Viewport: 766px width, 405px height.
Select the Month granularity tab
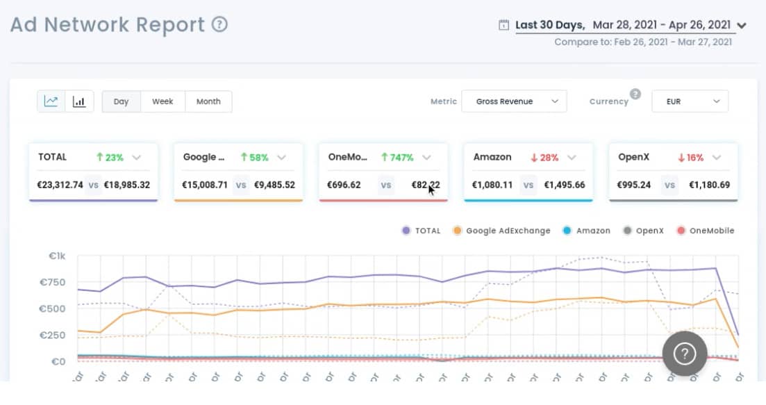pos(208,101)
